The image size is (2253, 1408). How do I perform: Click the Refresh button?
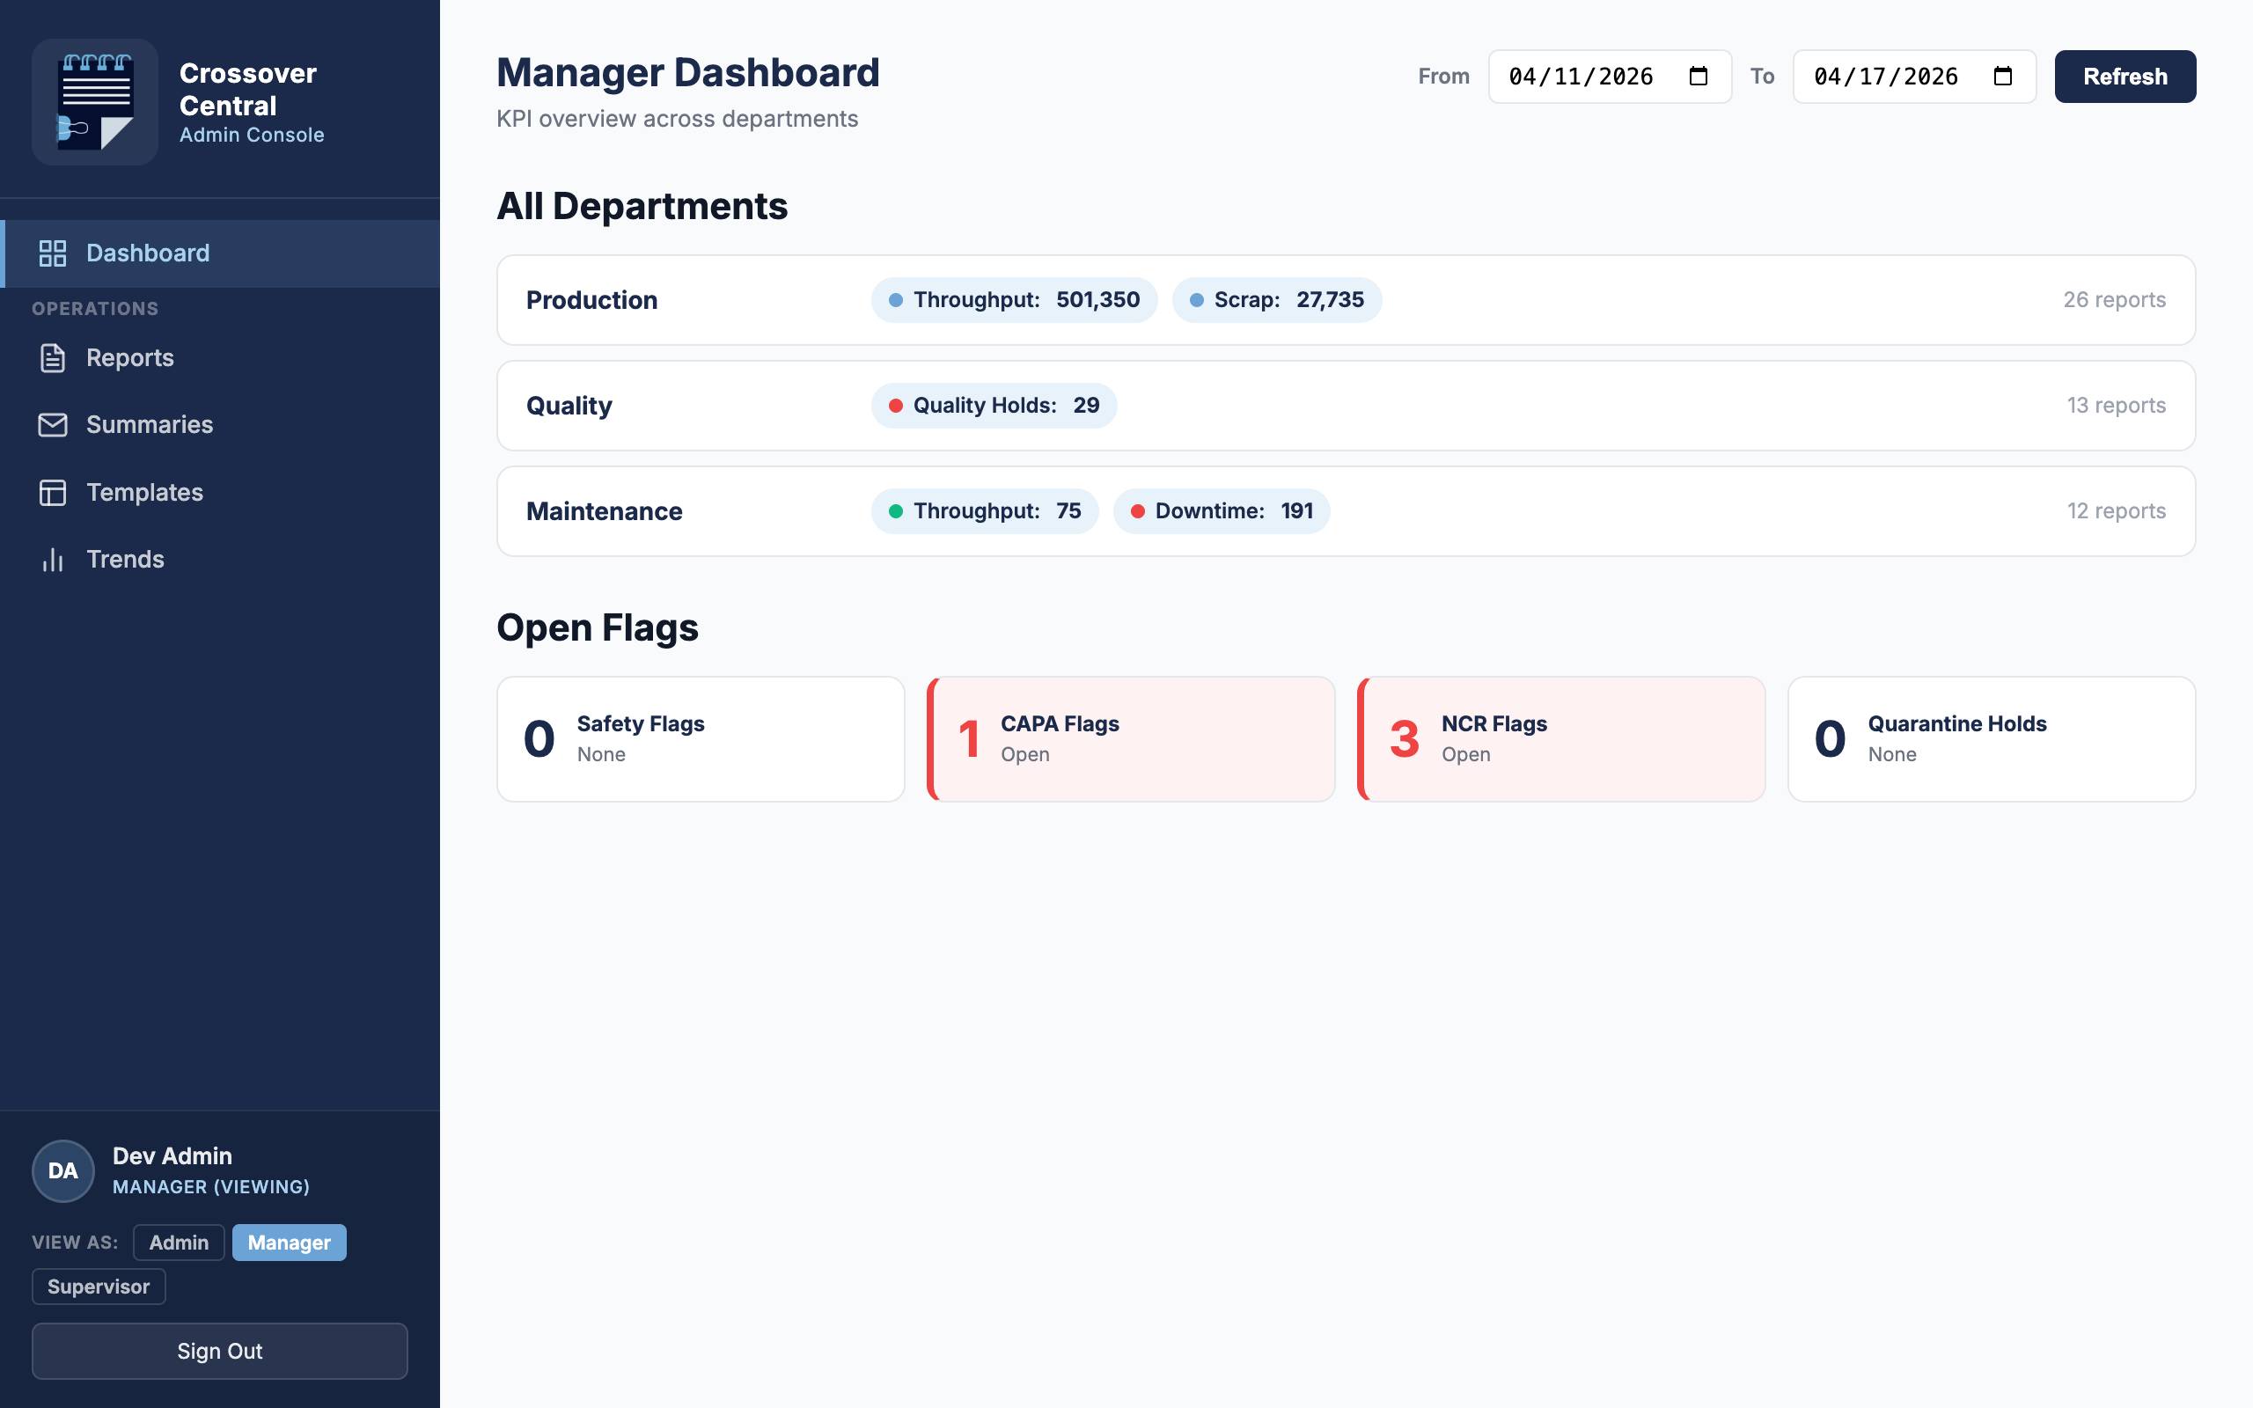click(2125, 77)
